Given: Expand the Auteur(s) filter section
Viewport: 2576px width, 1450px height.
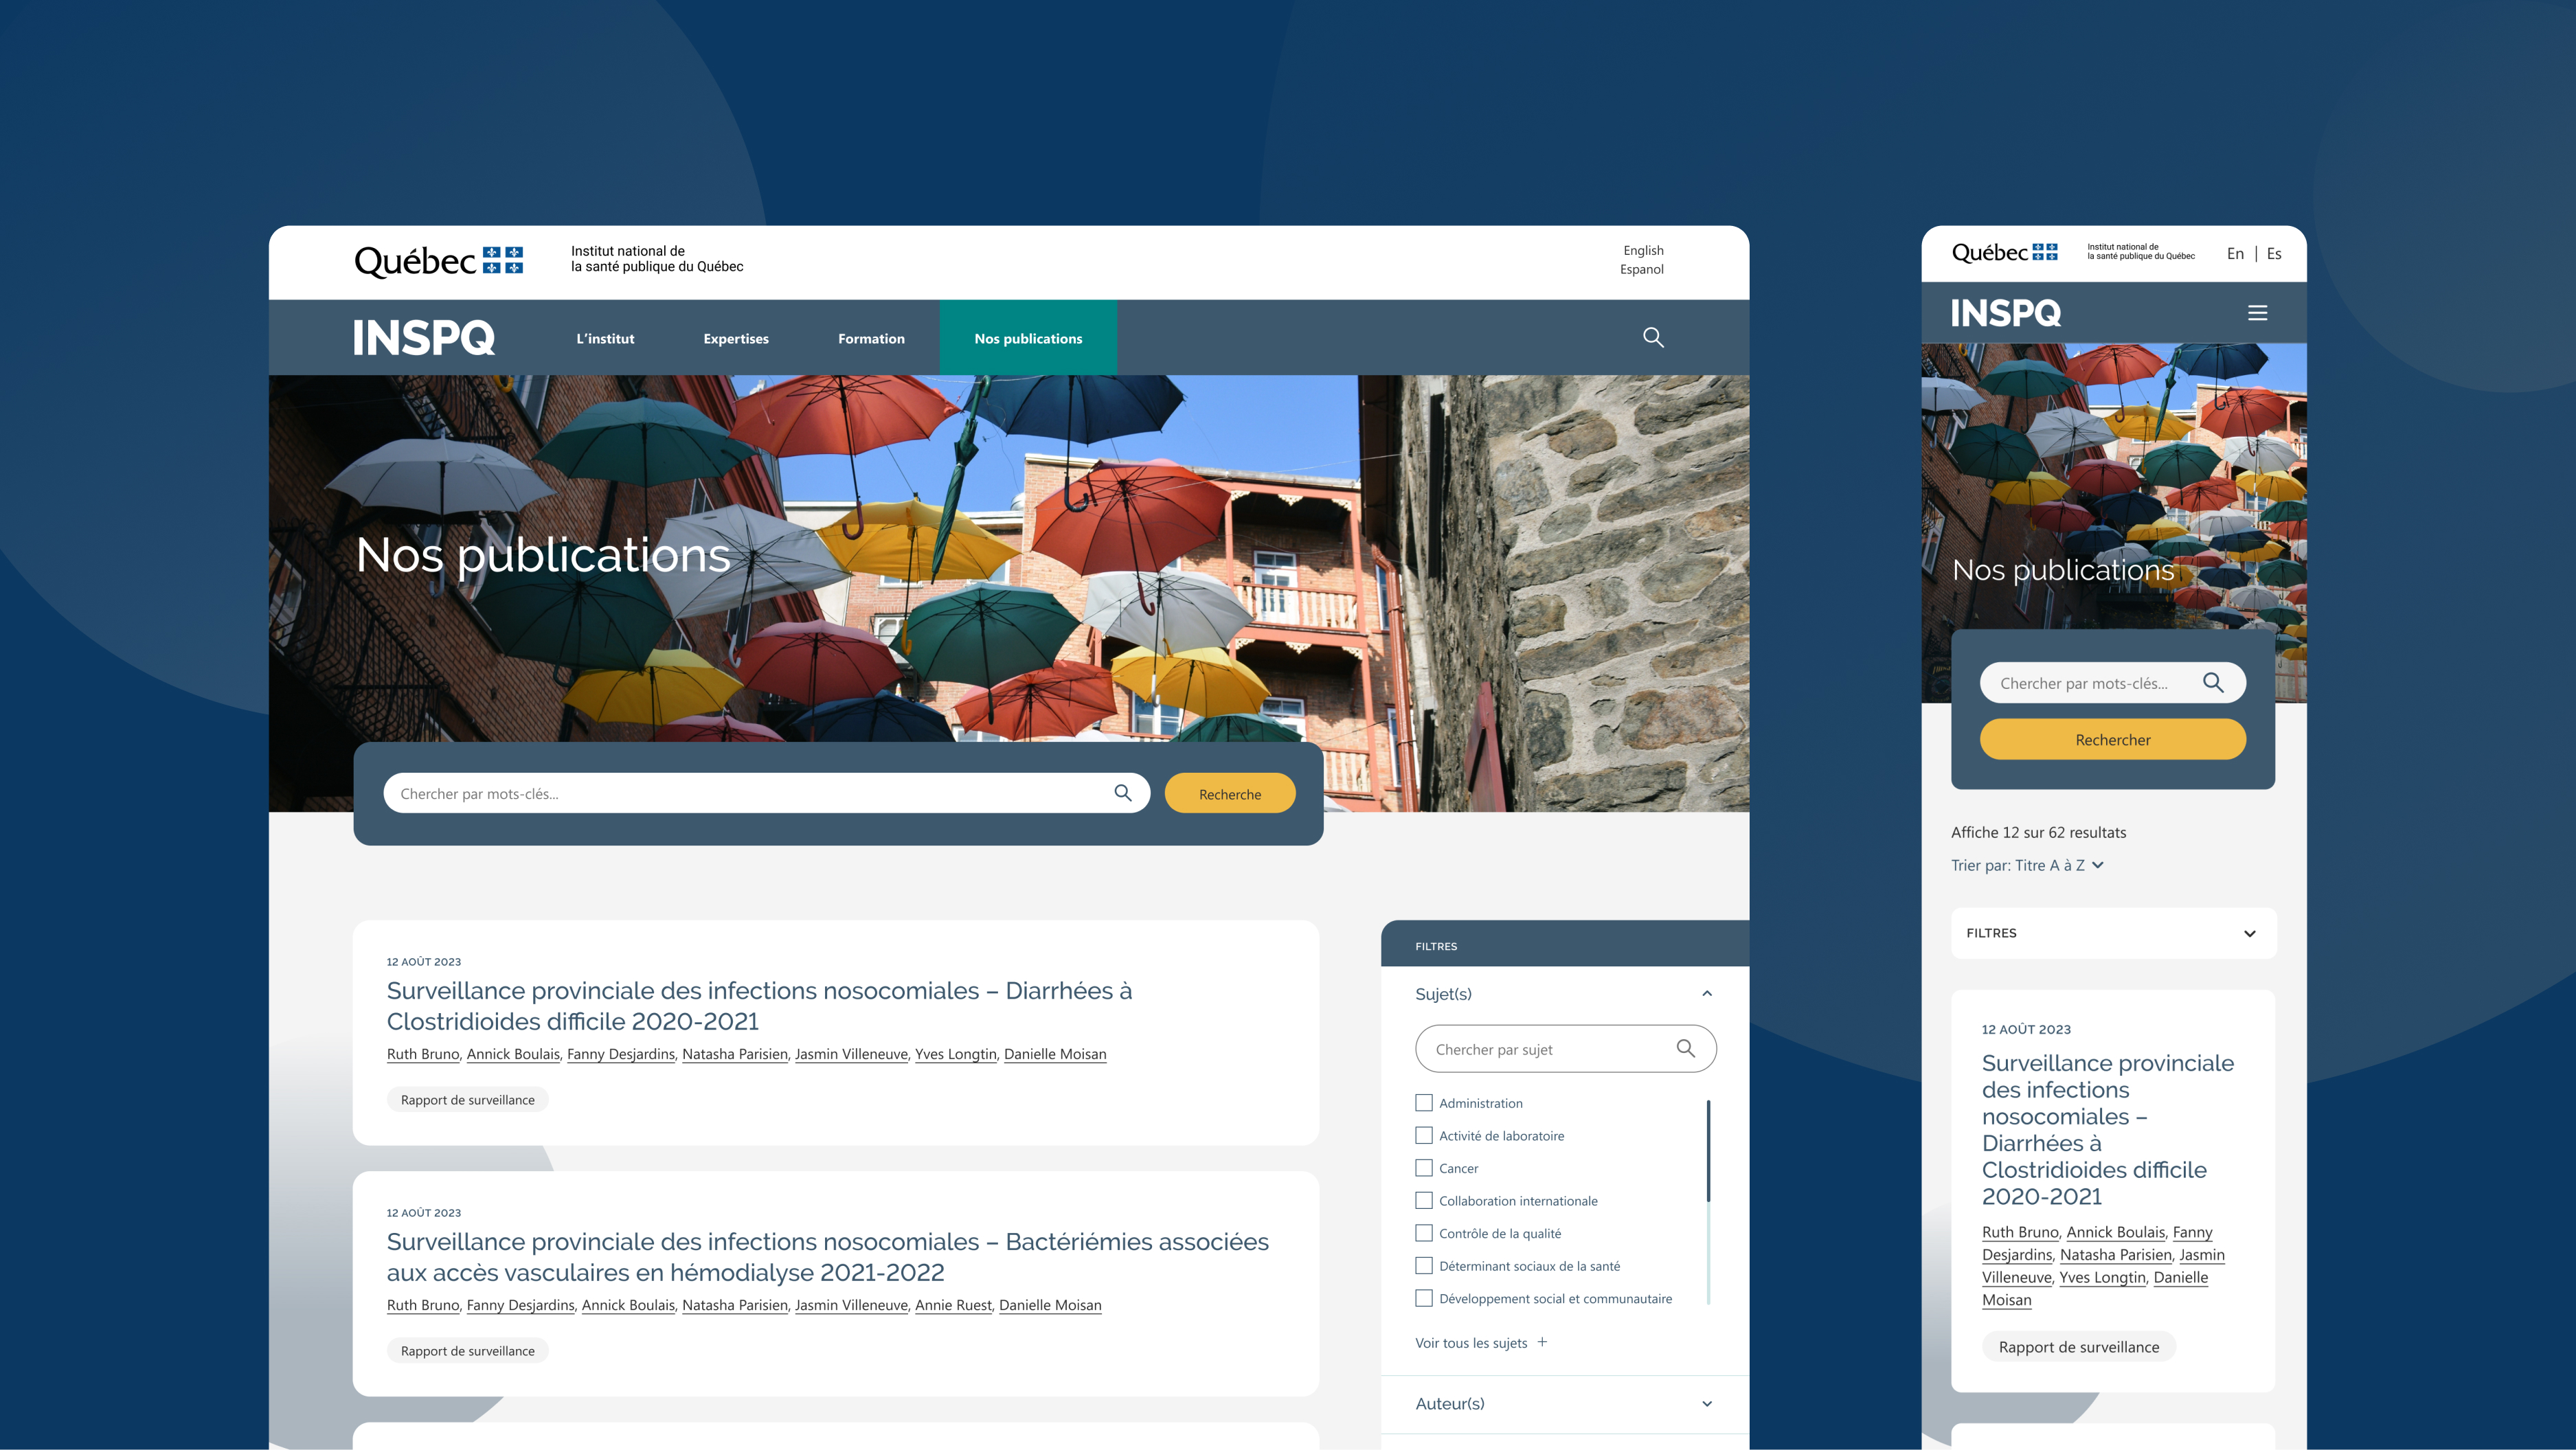Looking at the screenshot, I should coord(1707,1404).
